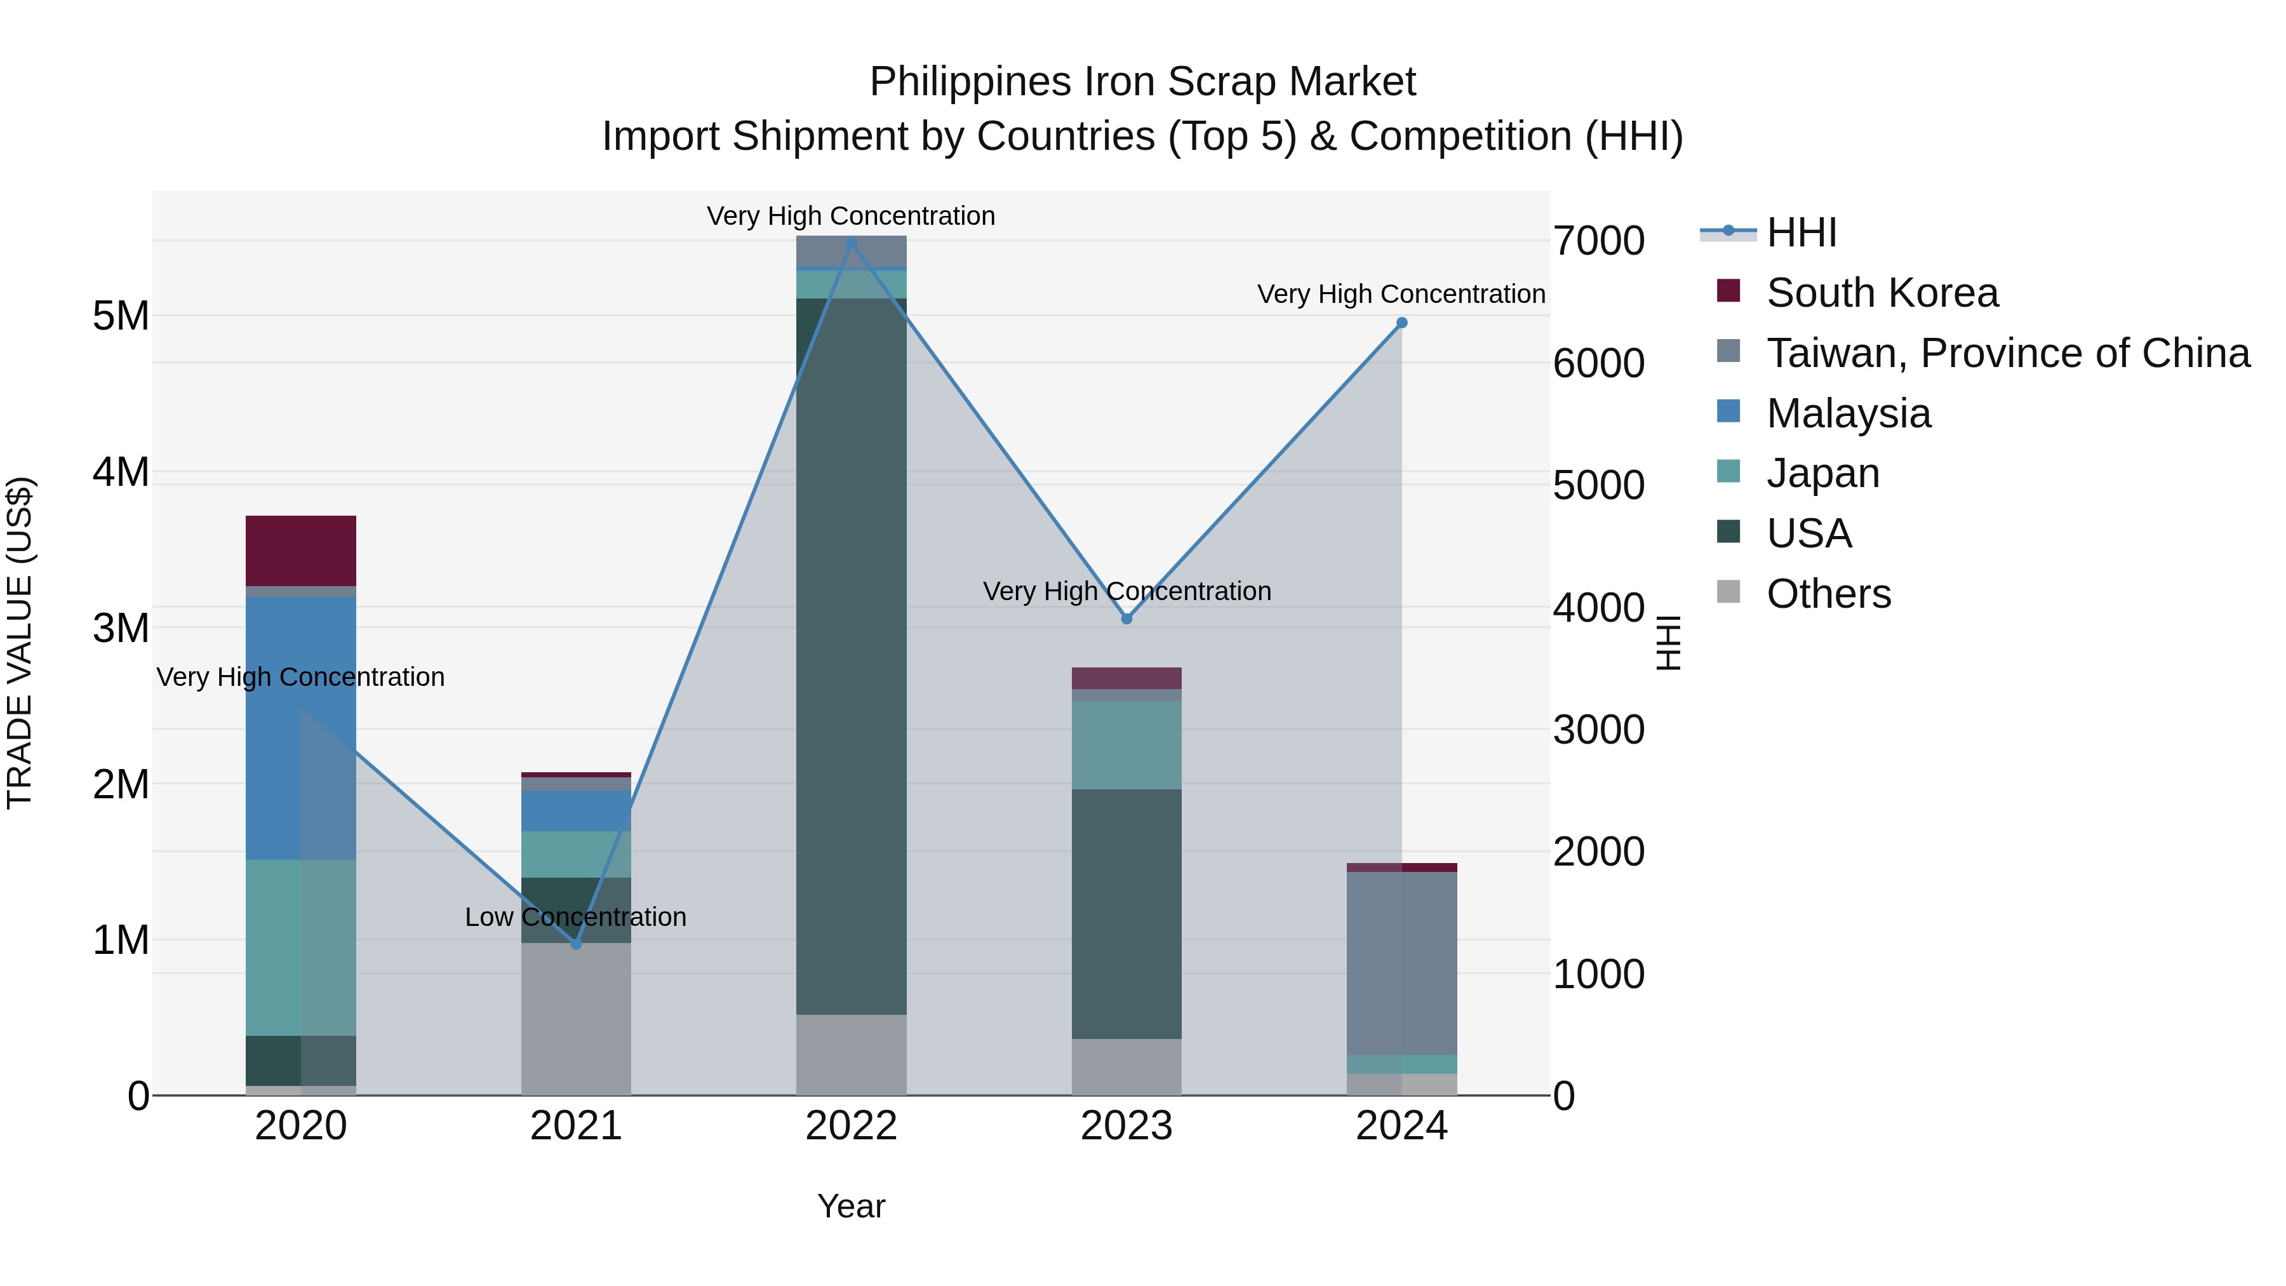Click the 2023 USA bar segment
This screenshot has width=2286, height=1286.
[x=1127, y=914]
